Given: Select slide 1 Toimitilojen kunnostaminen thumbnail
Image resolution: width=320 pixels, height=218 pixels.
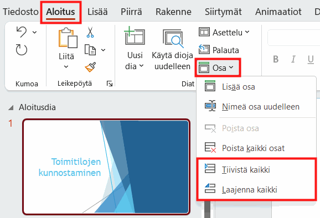Looking at the screenshot, I should point(106,167).
